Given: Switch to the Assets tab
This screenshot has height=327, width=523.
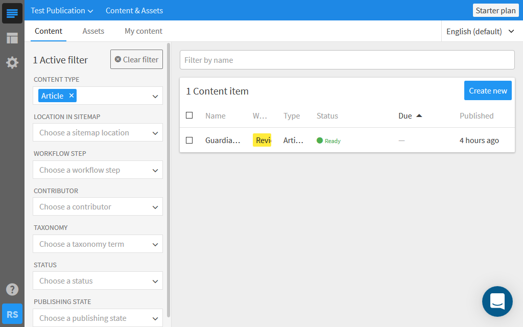Looking at the screenshot, I should (93, 31).
